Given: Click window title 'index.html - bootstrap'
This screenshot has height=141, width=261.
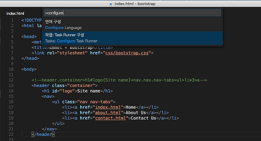Looking at the screenshot, I should coord(135,4).
